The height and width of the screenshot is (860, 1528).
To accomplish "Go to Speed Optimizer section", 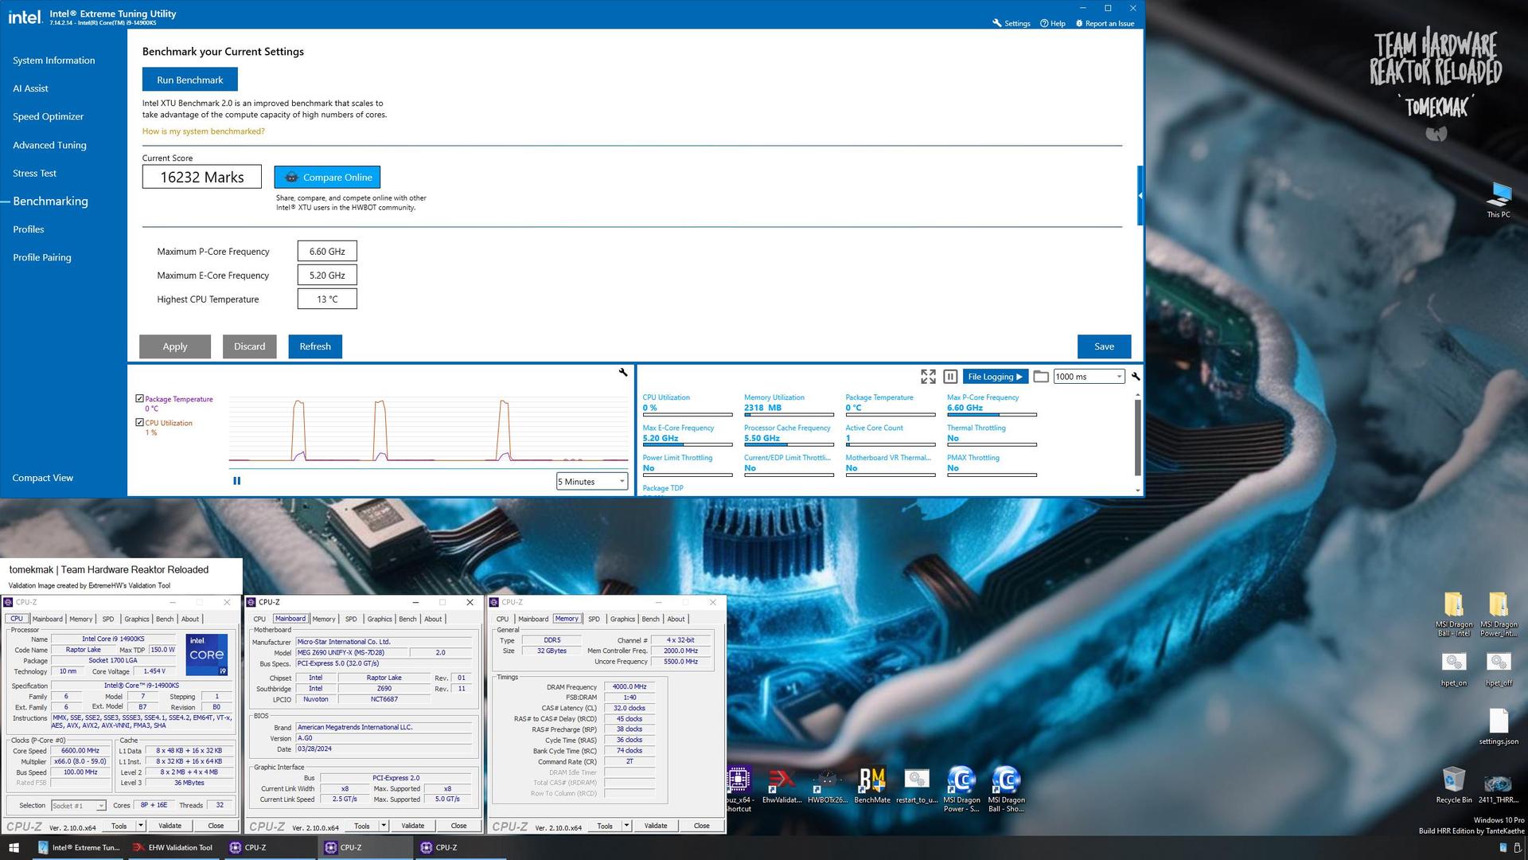I will pyautogui.click(x=48, y=116).
